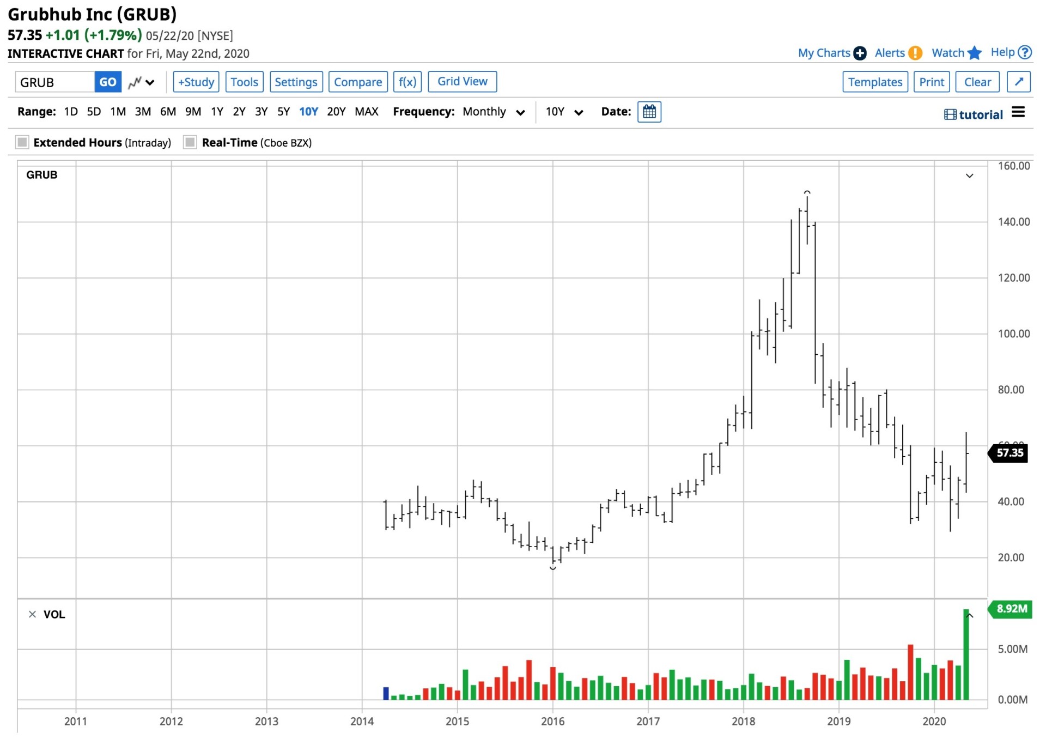Click the Compare button
Image resolution: width=1046 pixels, height=739 pixels.
pos(358,82)
